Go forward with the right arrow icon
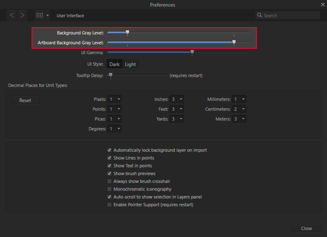The height and width of the screenshot is (237, 327). coord(22,15)
